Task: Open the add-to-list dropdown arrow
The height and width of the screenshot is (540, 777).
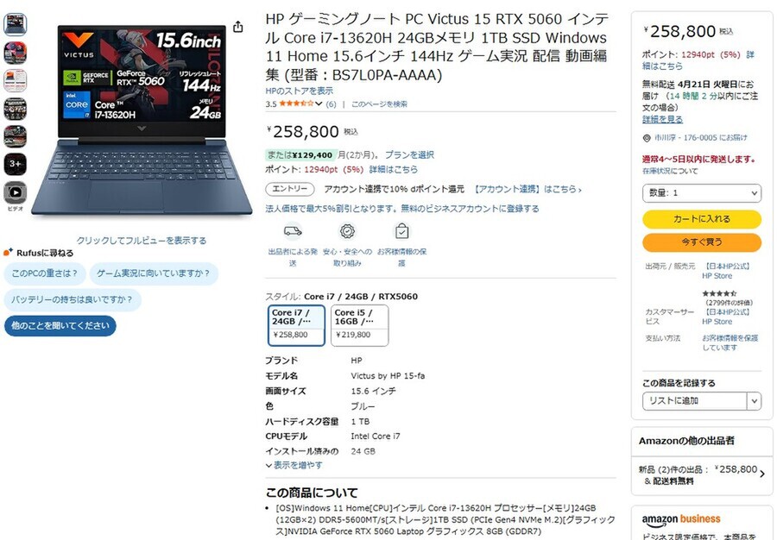Action: (x=755, y=401)
